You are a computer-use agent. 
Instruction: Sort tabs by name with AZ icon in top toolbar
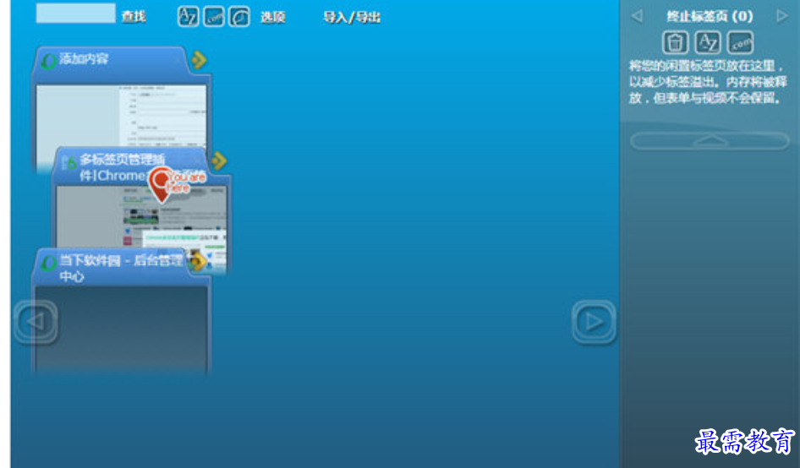click(188, 16)
